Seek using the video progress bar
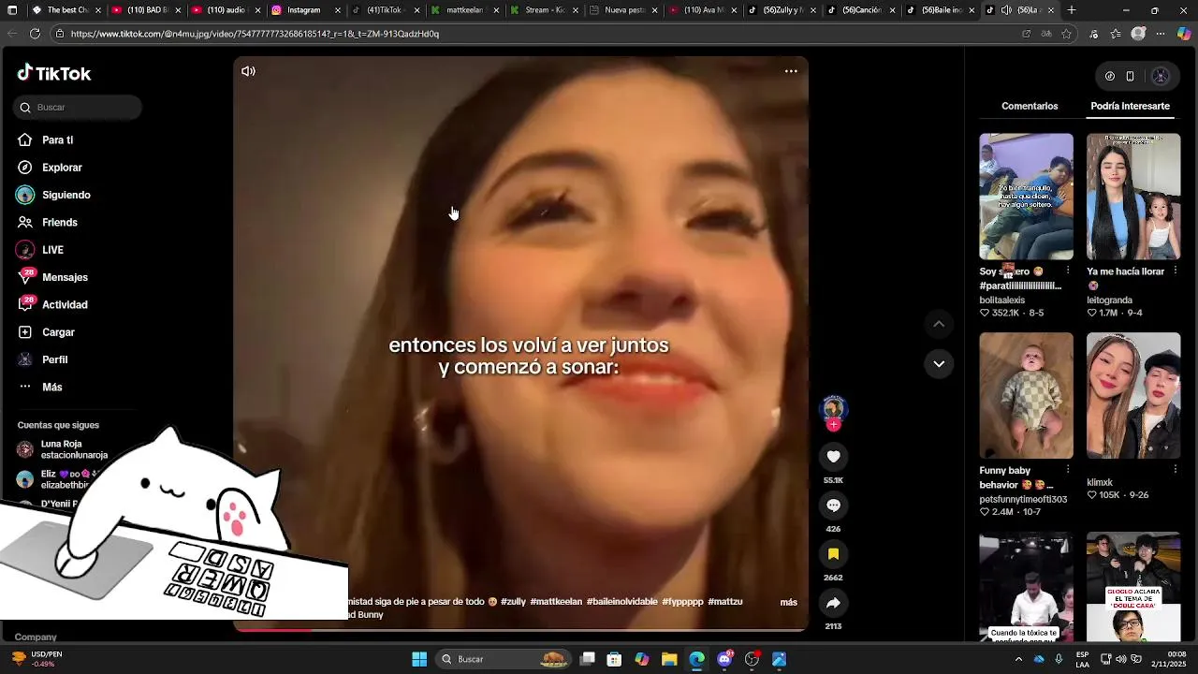Image resolution: width=1198 pixels, height=674 pixels. (x=520, y=630)
